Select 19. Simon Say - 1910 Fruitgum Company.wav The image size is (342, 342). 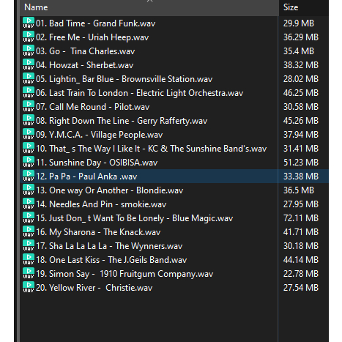(124, 274)
